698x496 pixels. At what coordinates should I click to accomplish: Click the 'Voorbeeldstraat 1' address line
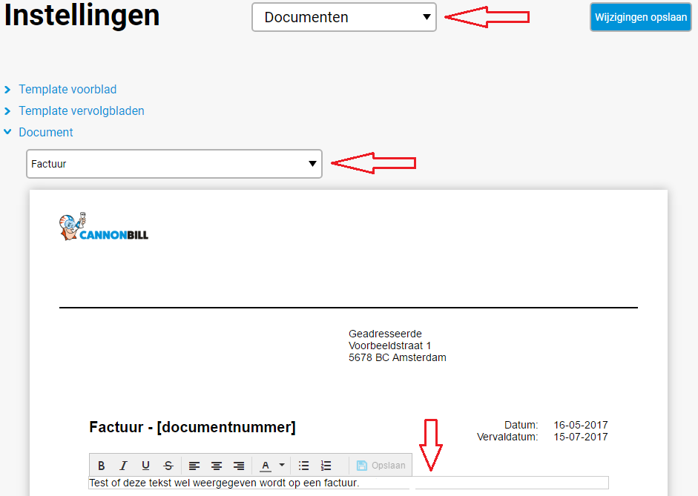click(x=389, y=345)
